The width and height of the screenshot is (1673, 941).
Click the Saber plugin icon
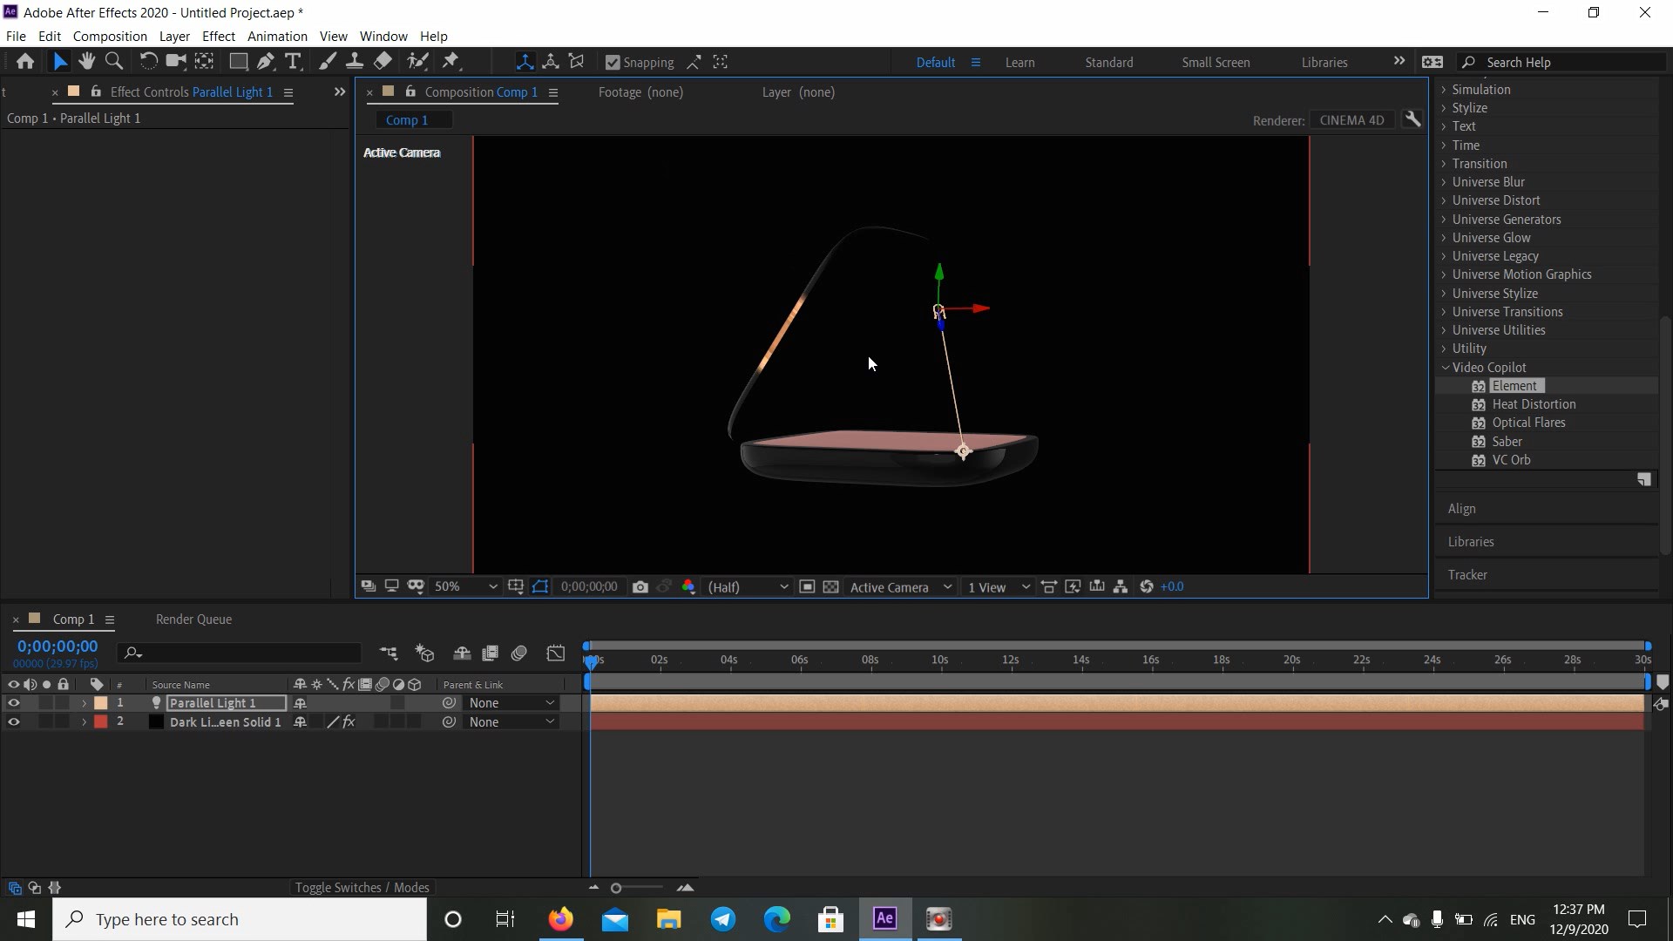pyautogui.click(x=1478, y=441)
